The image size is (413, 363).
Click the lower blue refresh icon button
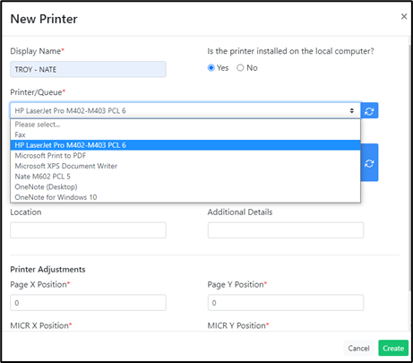pos(369,163)
